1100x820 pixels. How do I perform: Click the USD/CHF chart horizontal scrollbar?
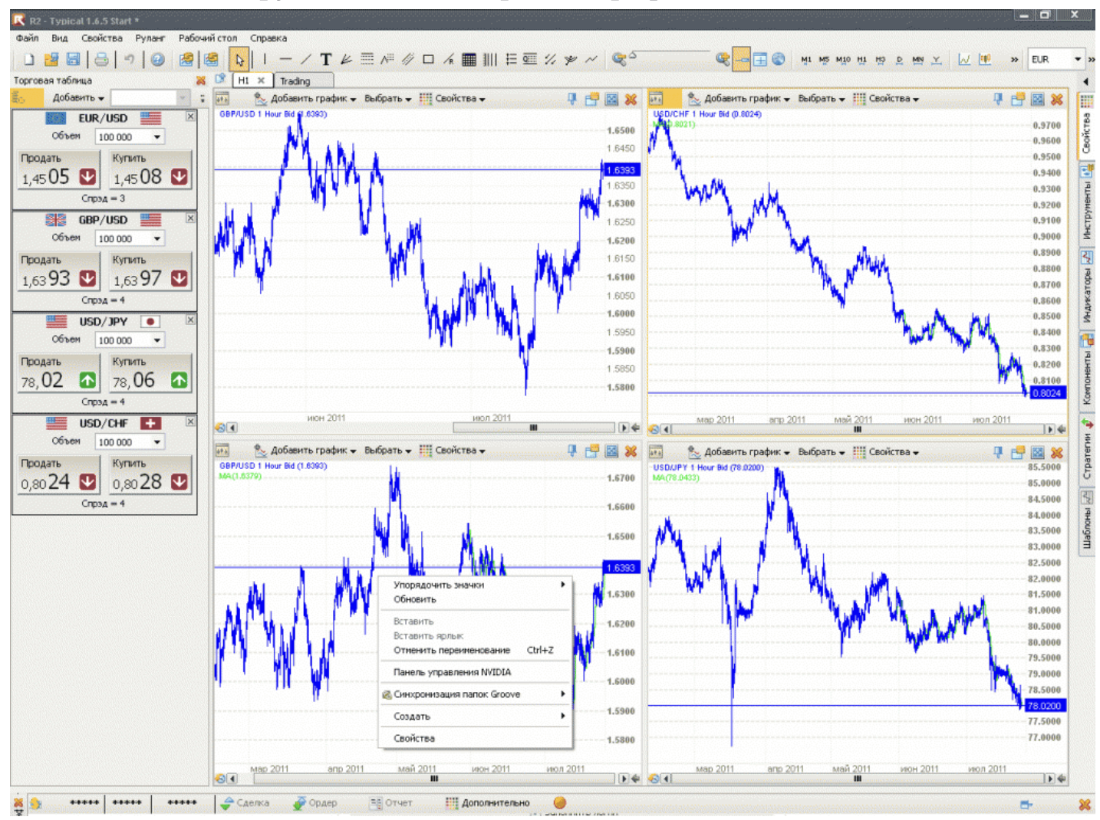coord(856,429)
